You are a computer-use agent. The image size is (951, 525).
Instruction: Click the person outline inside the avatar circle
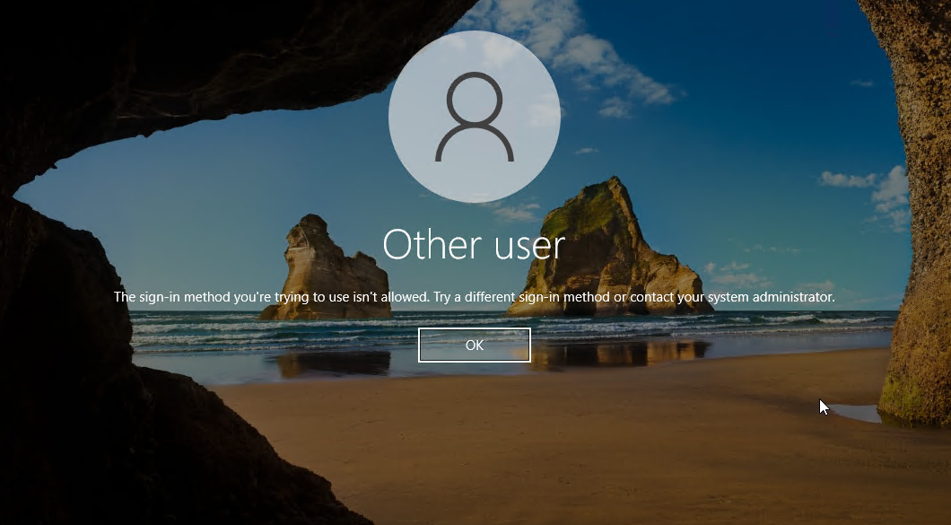point(474,117)
